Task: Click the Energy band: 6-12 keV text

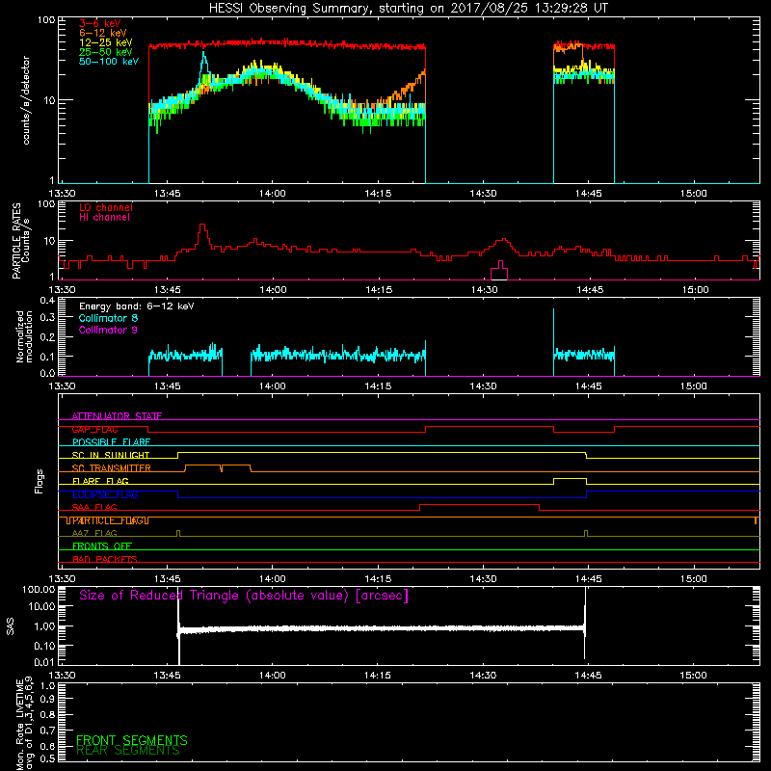Action: [x=136, y=306]
